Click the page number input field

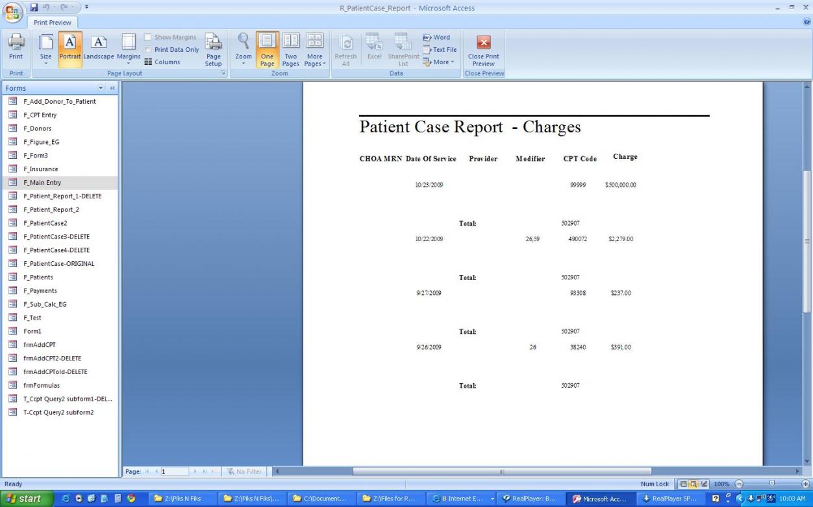click(174, 471)
